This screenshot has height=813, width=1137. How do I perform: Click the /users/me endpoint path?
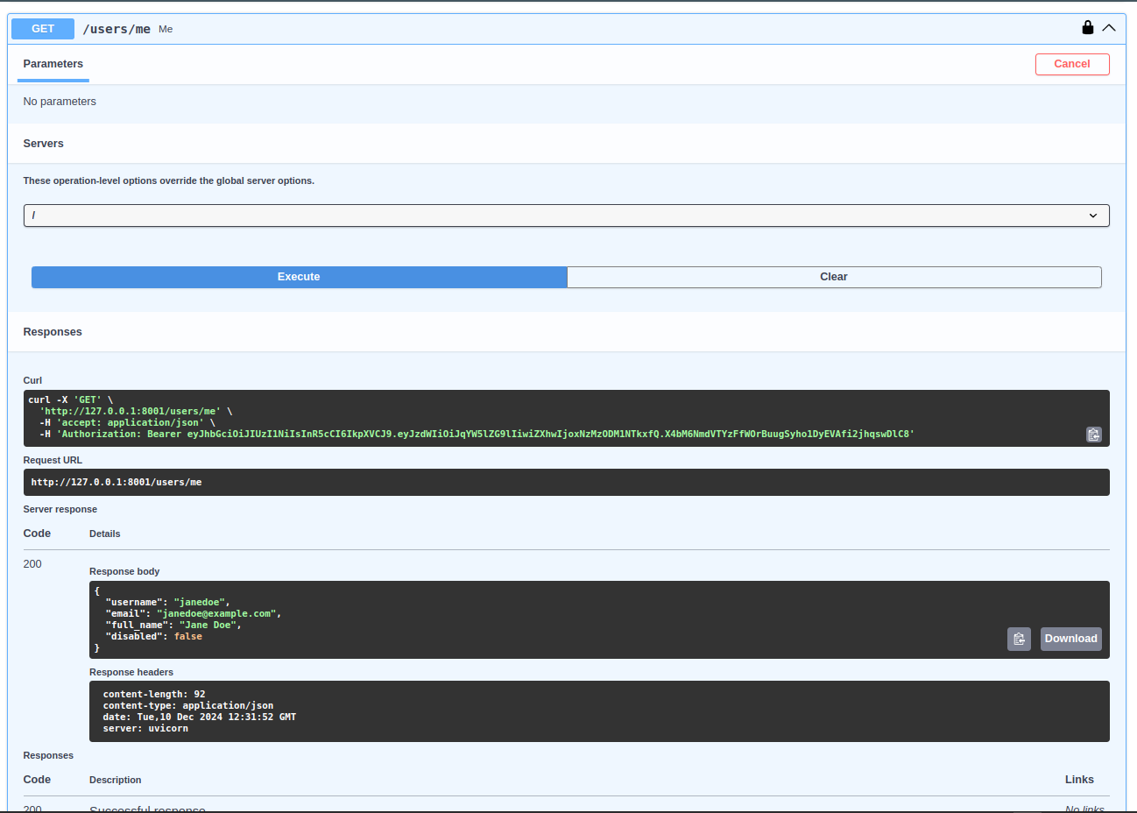click(117, 29)
